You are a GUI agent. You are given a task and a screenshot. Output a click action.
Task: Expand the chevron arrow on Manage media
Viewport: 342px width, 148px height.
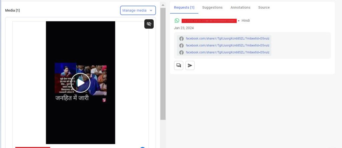pos(151,10)
